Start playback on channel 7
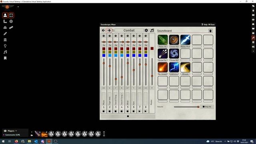 click(x=140, y=111)
